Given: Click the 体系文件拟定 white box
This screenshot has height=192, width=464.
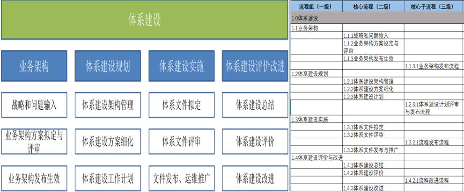Looking at the screenshot, I should 181,105.
